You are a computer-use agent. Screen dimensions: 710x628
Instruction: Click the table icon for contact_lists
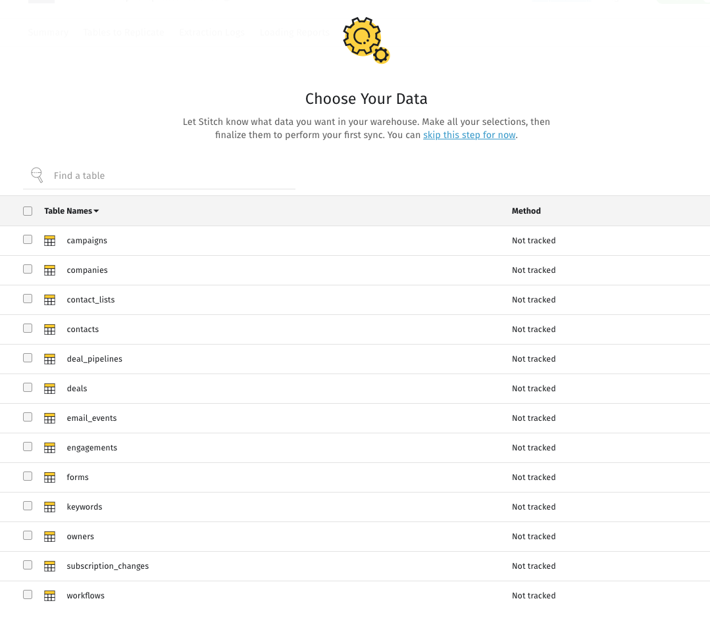tap(49, 300)
